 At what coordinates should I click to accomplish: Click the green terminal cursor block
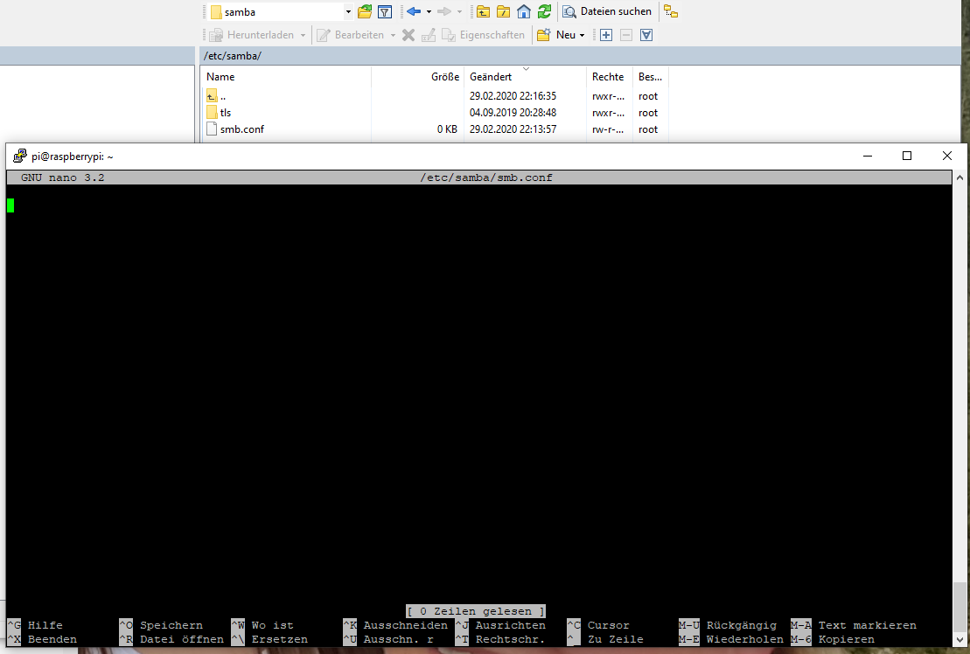click(10, 205)
